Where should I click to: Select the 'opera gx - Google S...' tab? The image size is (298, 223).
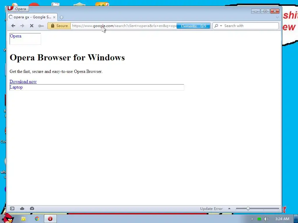[x=32, y=17]
